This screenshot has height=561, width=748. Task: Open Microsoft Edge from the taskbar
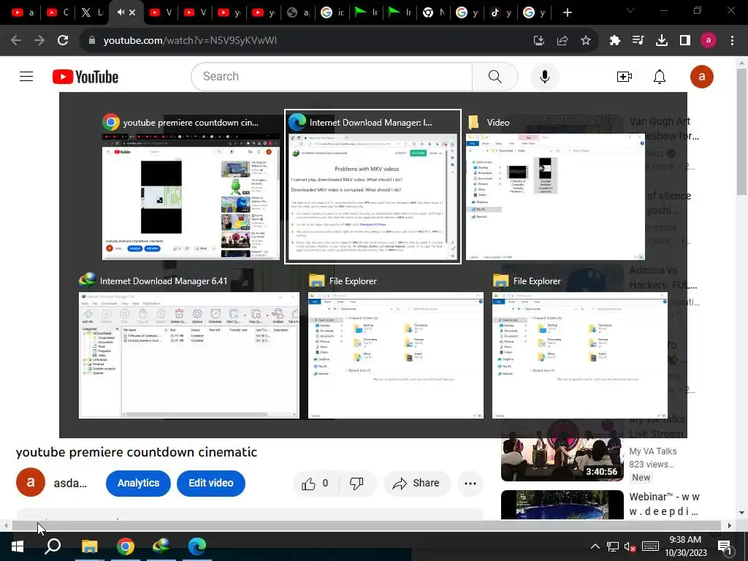click(x=197, y=546)
